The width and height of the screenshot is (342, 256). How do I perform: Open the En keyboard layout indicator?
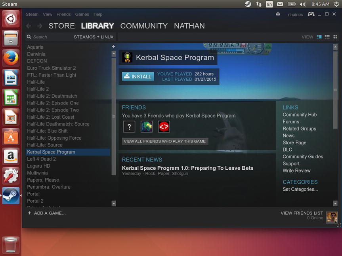269,4
